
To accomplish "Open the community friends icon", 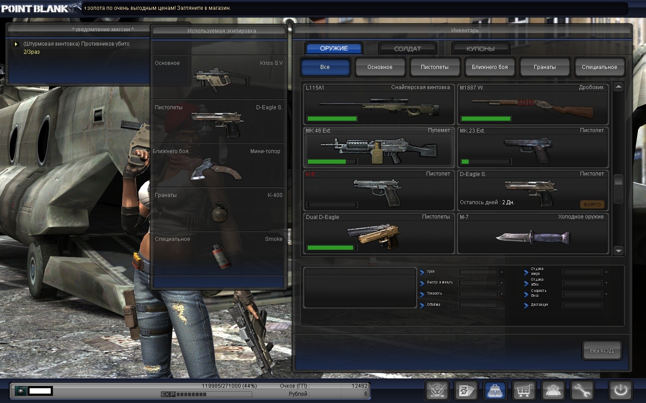I will 553,390.
